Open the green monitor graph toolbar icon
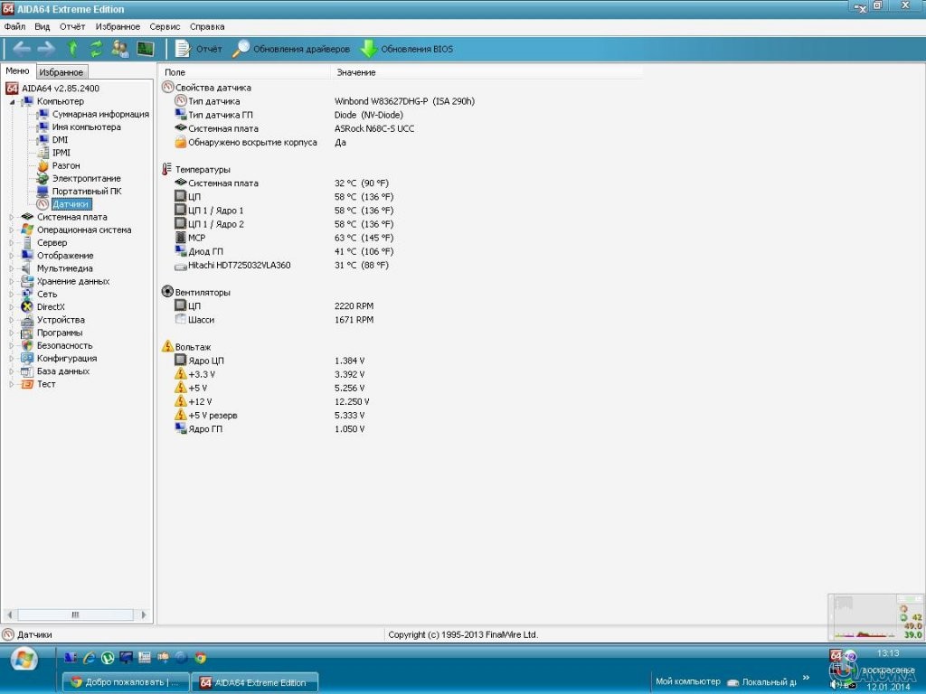Screen dimensions: 926x694 pyautogui.click(x=145, y=49)
